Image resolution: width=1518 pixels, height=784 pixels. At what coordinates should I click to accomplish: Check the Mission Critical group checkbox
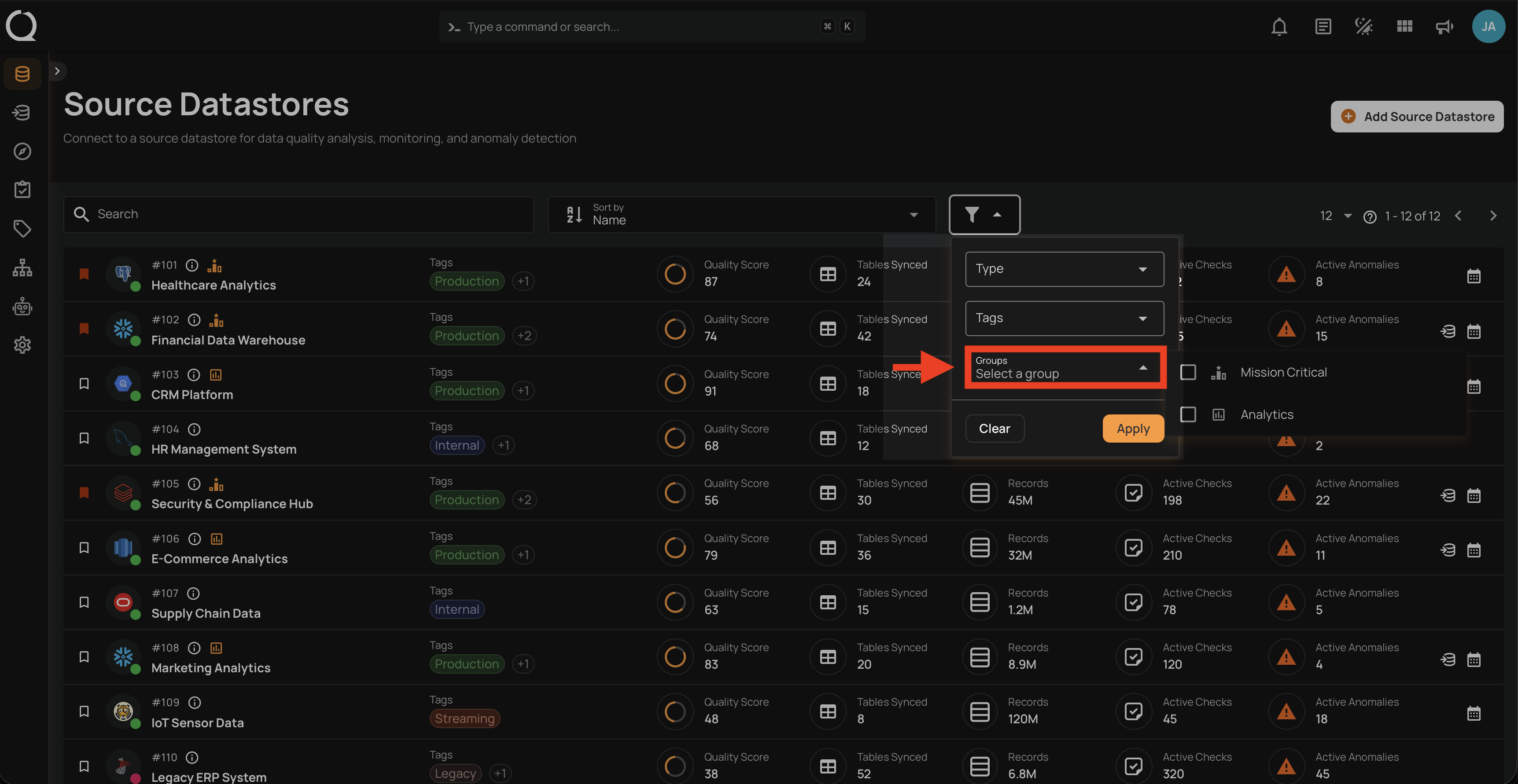1188,372
